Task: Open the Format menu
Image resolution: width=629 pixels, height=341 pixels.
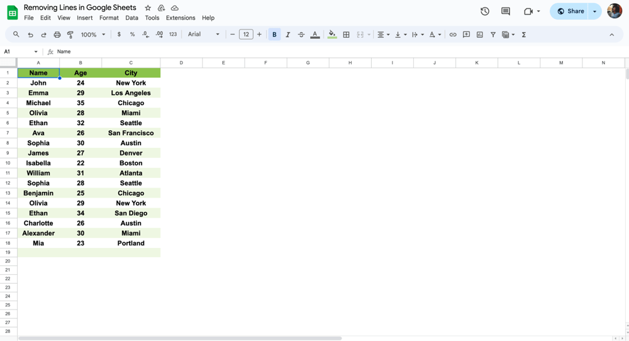Action: [109, 18]
